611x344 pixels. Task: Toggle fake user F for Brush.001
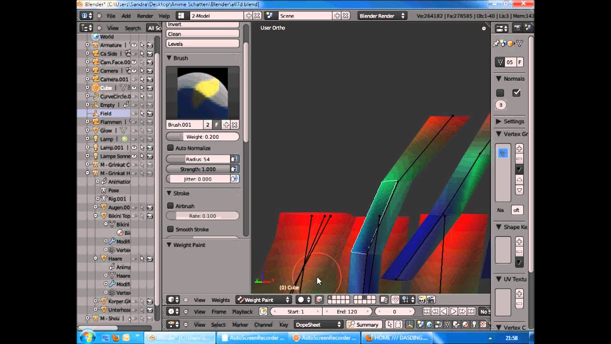coord(217,125)
